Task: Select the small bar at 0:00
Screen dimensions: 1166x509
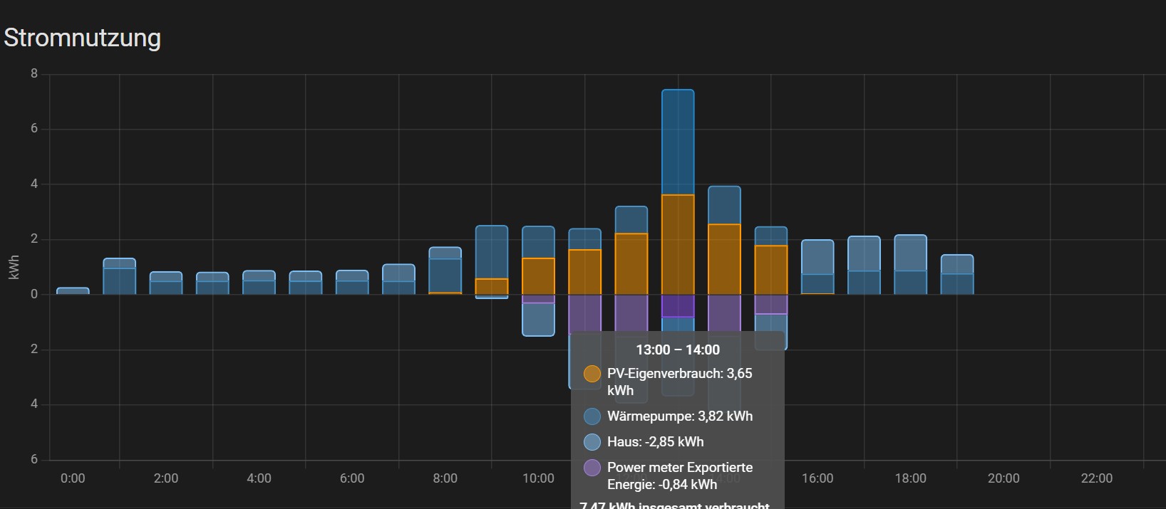Action: coord(73,291)
